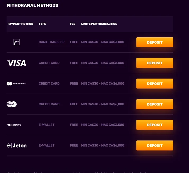189x173 pixels.
Task: Click the Limits Per Transaction column header
Action: pyautogui.click(x=99, y=24)
